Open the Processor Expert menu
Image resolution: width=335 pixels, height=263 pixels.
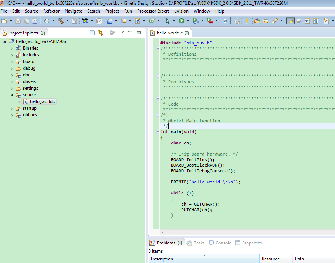[153, 11]
